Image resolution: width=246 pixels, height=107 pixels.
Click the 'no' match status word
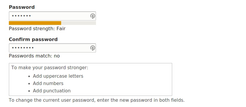(x=57, y=56)
